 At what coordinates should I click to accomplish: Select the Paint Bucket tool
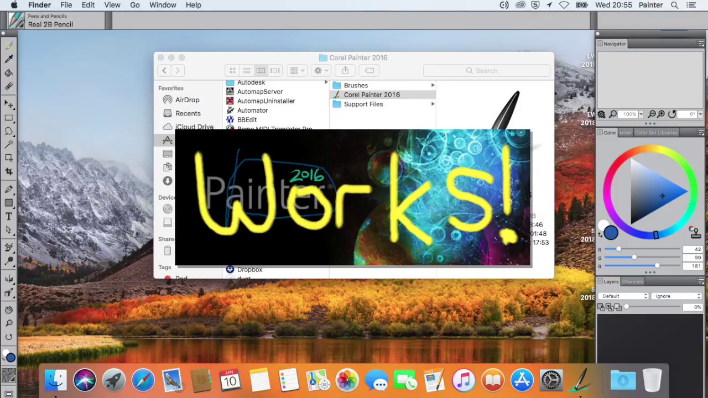pyautogui.click(x=9, y=73)
